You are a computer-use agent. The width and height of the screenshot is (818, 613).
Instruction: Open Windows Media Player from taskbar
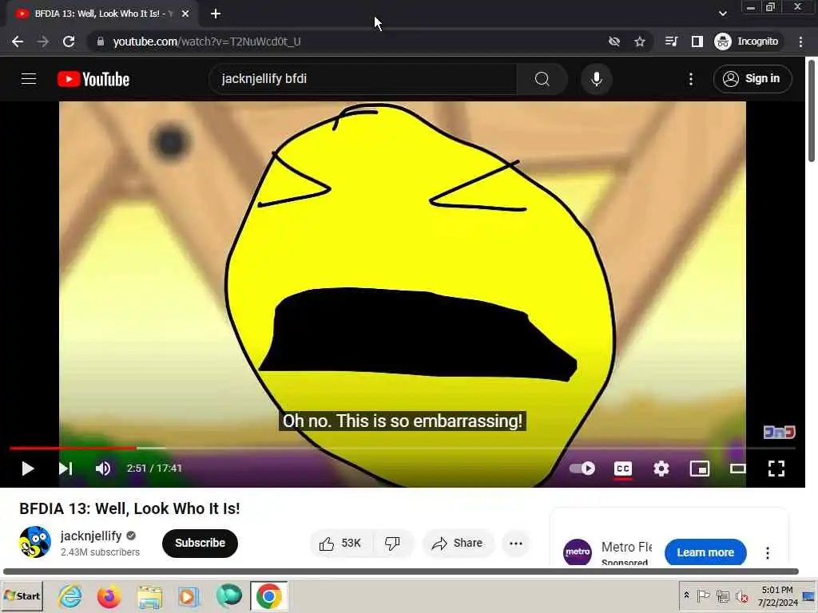point(189,595)
